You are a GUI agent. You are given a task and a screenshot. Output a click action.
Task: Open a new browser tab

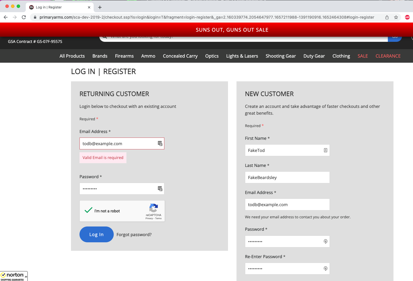pyautogui.click(x=100, y=7)
